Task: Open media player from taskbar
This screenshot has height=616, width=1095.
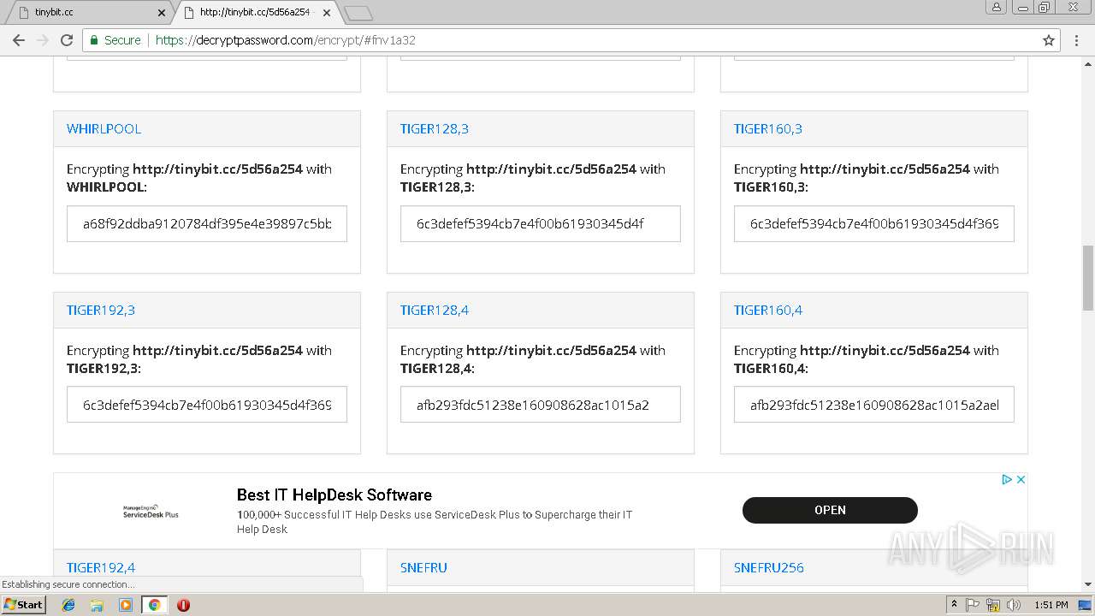Action: pos(126,605)
